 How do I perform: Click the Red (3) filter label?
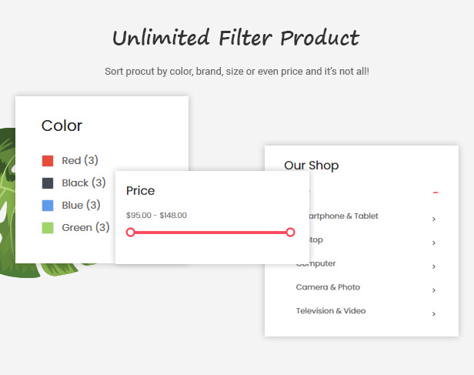tap(80, 160)
